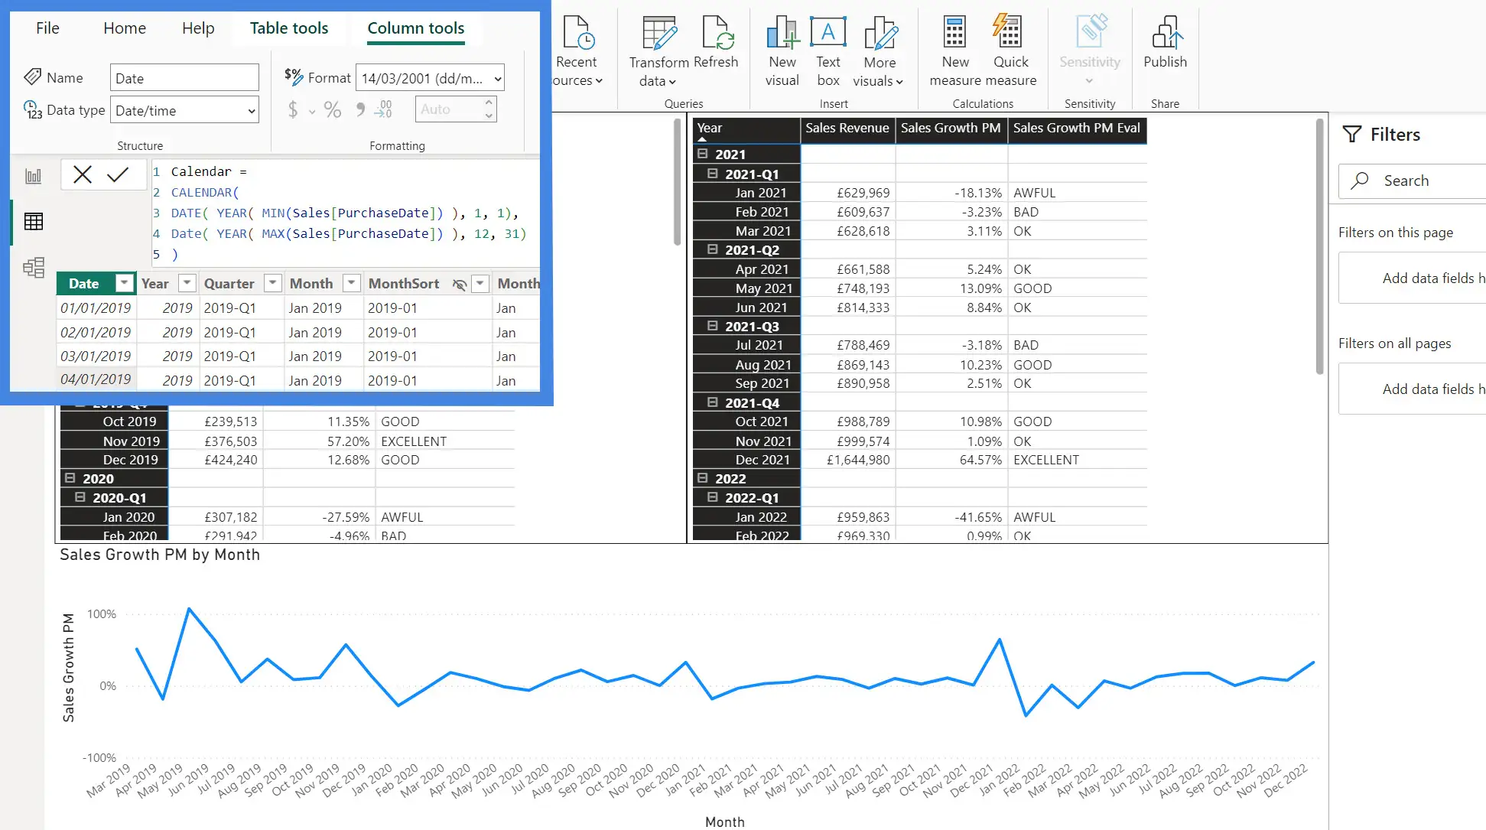Collapse the 2020 year row
This screenshot has height=830, width=1486.
(70, 478)
